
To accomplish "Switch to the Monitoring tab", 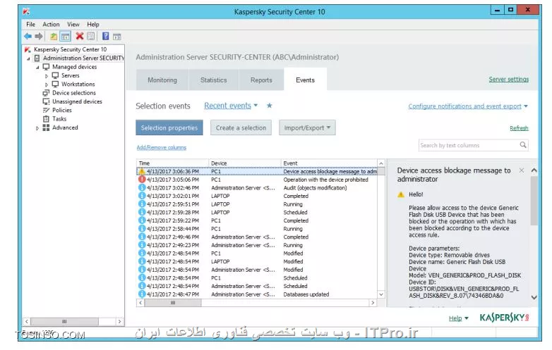I will click(162, 80).
